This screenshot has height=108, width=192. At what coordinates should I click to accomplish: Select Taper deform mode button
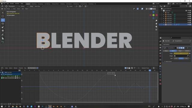(x=180, y=51)
